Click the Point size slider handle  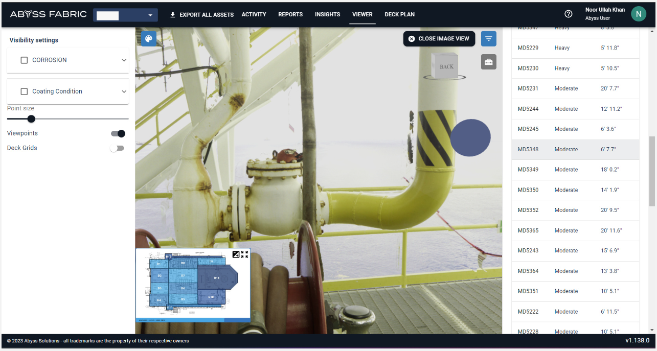coord(31,119)
